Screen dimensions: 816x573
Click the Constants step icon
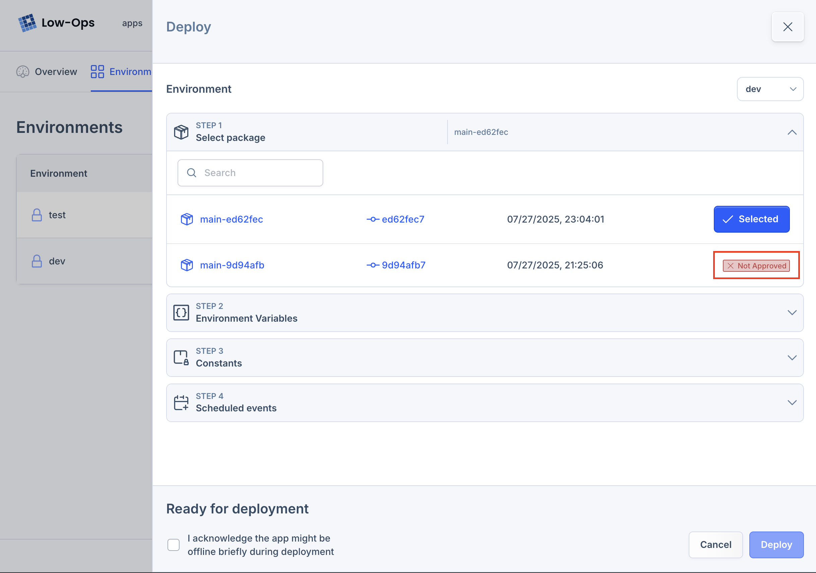(x=181, y=357)
